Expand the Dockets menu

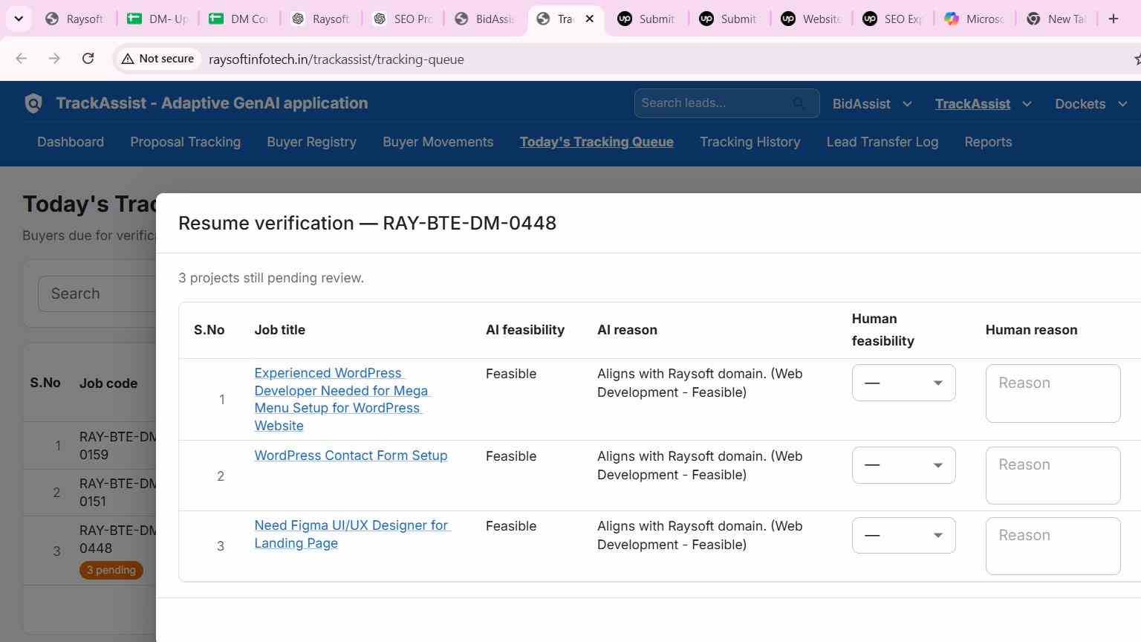[1090, 104]
